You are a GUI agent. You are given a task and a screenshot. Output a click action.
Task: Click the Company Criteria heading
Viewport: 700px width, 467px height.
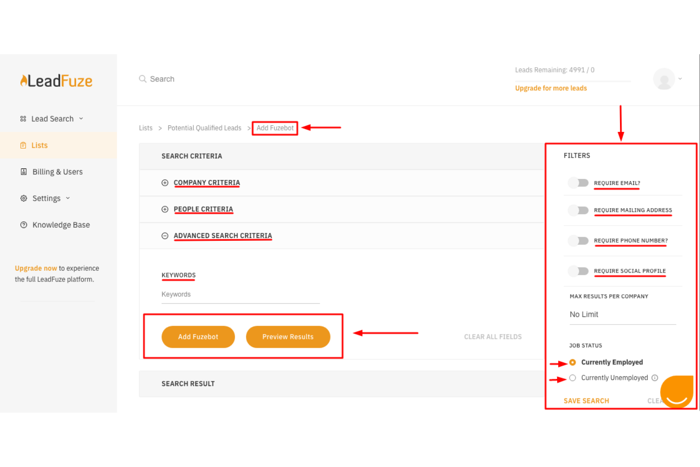(x=207, y=183)
